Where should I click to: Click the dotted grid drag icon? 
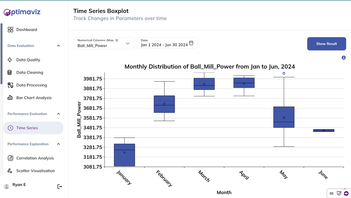click(x=331, y=193)
